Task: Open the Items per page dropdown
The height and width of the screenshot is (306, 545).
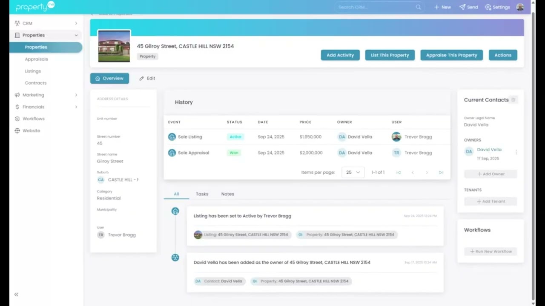Action: pos(353,173)
